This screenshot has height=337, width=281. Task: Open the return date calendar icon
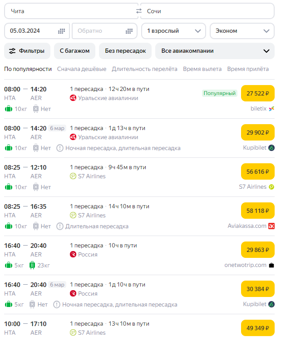(x=129, y=31)
